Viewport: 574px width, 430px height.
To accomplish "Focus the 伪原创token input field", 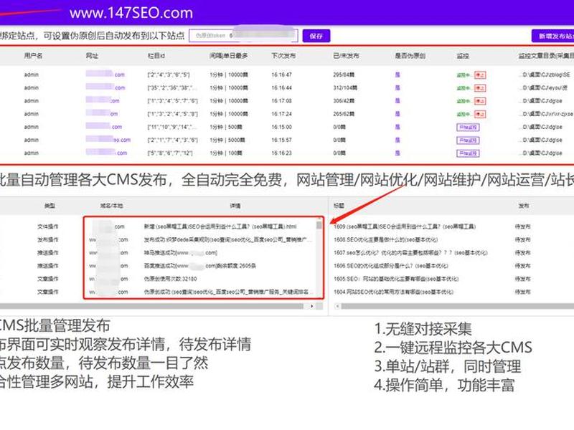I will point(243,36).
